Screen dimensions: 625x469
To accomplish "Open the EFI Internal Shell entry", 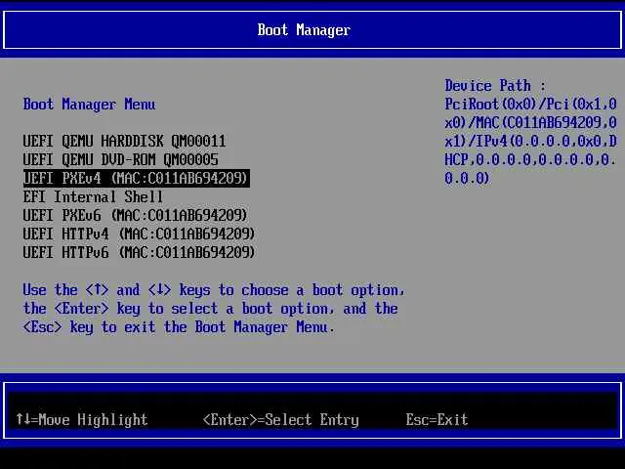I will (x=93, y=197).
